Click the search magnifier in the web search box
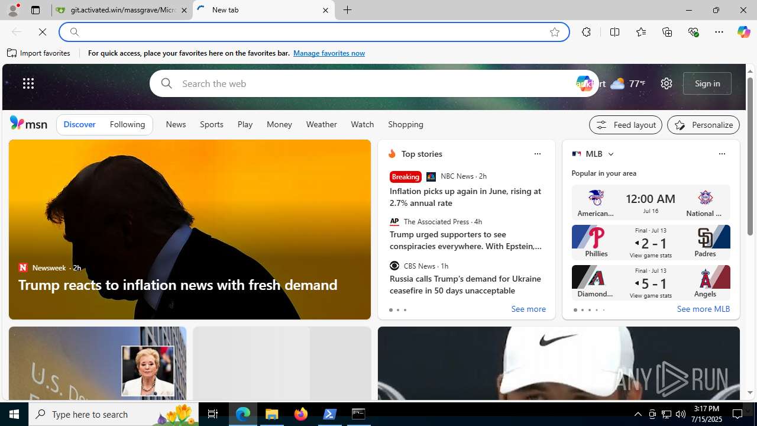757x426 pixels. tap(166, 83)
